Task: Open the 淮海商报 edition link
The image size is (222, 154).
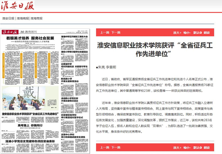Action: 36,18
